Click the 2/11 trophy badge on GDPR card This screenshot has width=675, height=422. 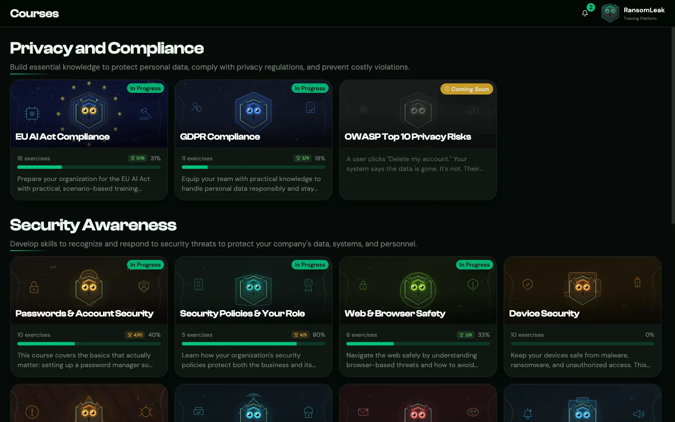point(302,158)
